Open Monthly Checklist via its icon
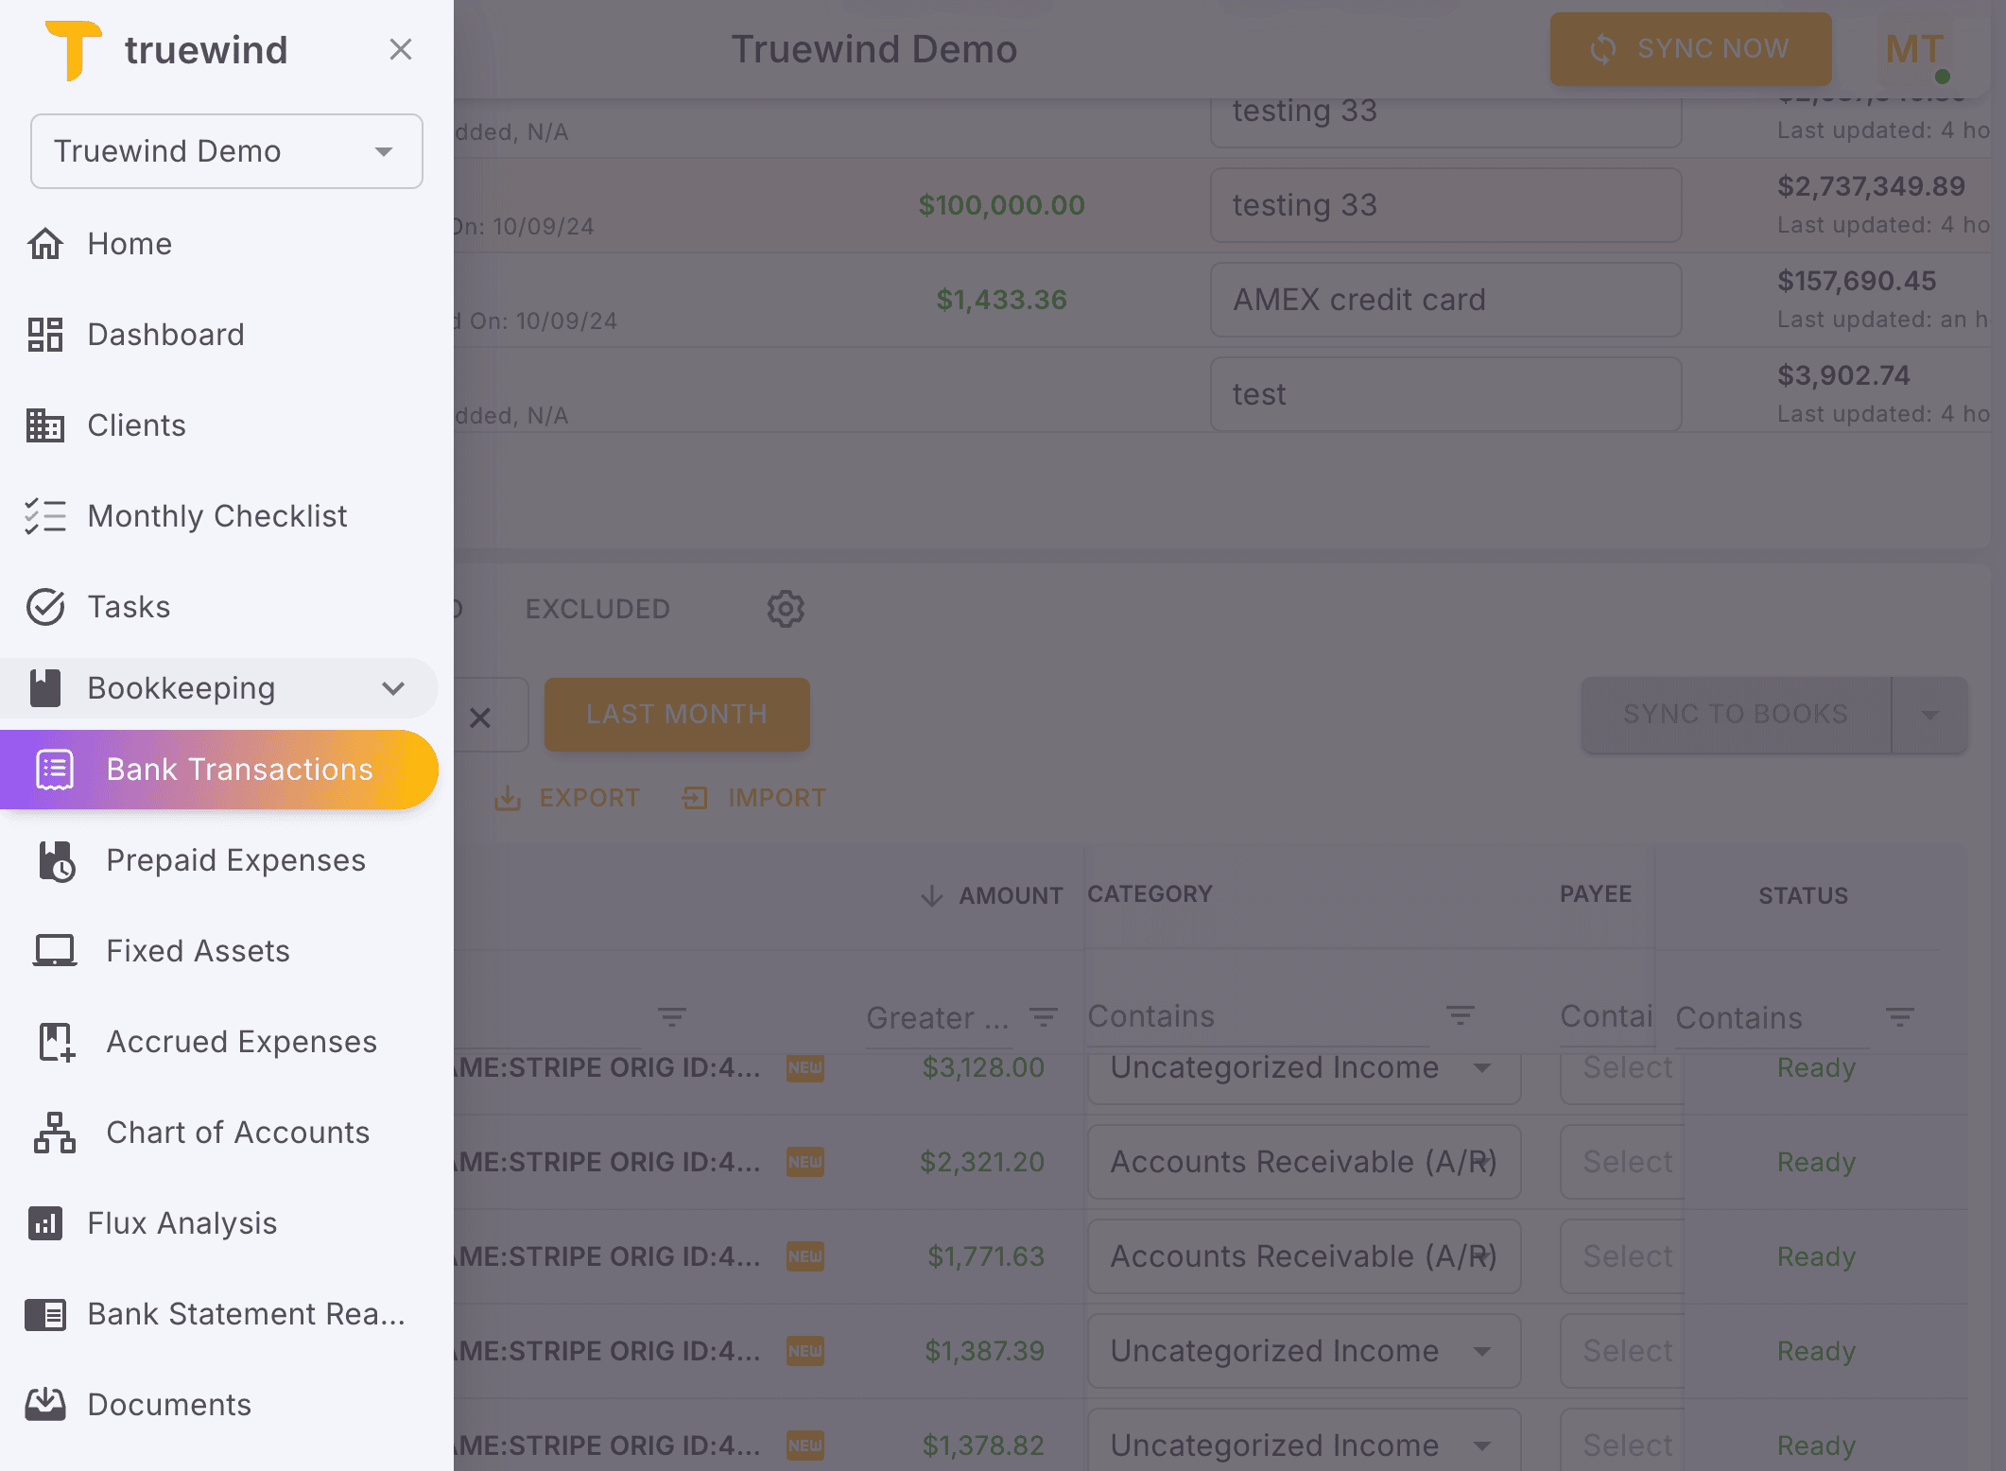This screenshot has width=2006, height=1471. point(44,516)
